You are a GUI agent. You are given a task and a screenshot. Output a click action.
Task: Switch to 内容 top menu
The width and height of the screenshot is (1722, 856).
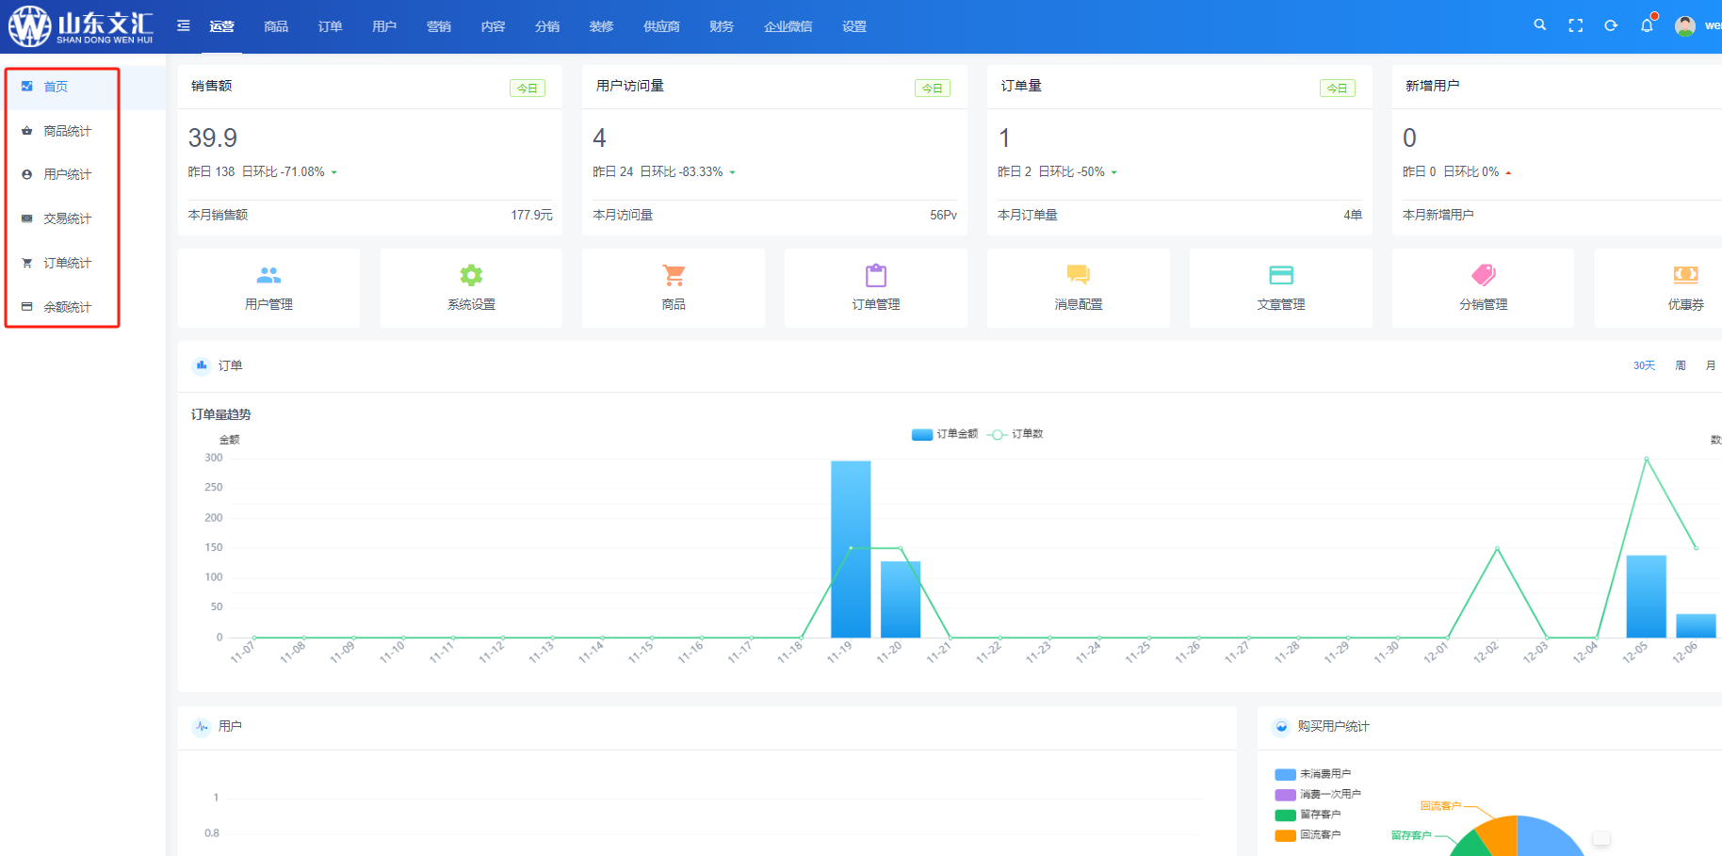point(493,26)
